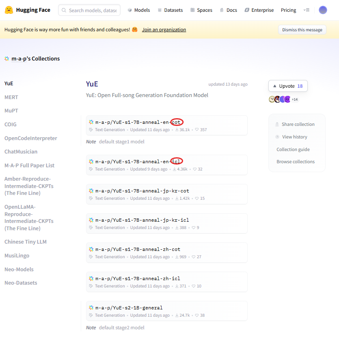This screenshot has height=337, width=339.
Task: Open the Datasets page
Action: (x=171, y=10)
